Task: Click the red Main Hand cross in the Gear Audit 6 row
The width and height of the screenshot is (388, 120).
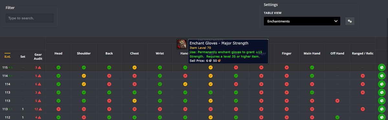Action: point(312,84)
